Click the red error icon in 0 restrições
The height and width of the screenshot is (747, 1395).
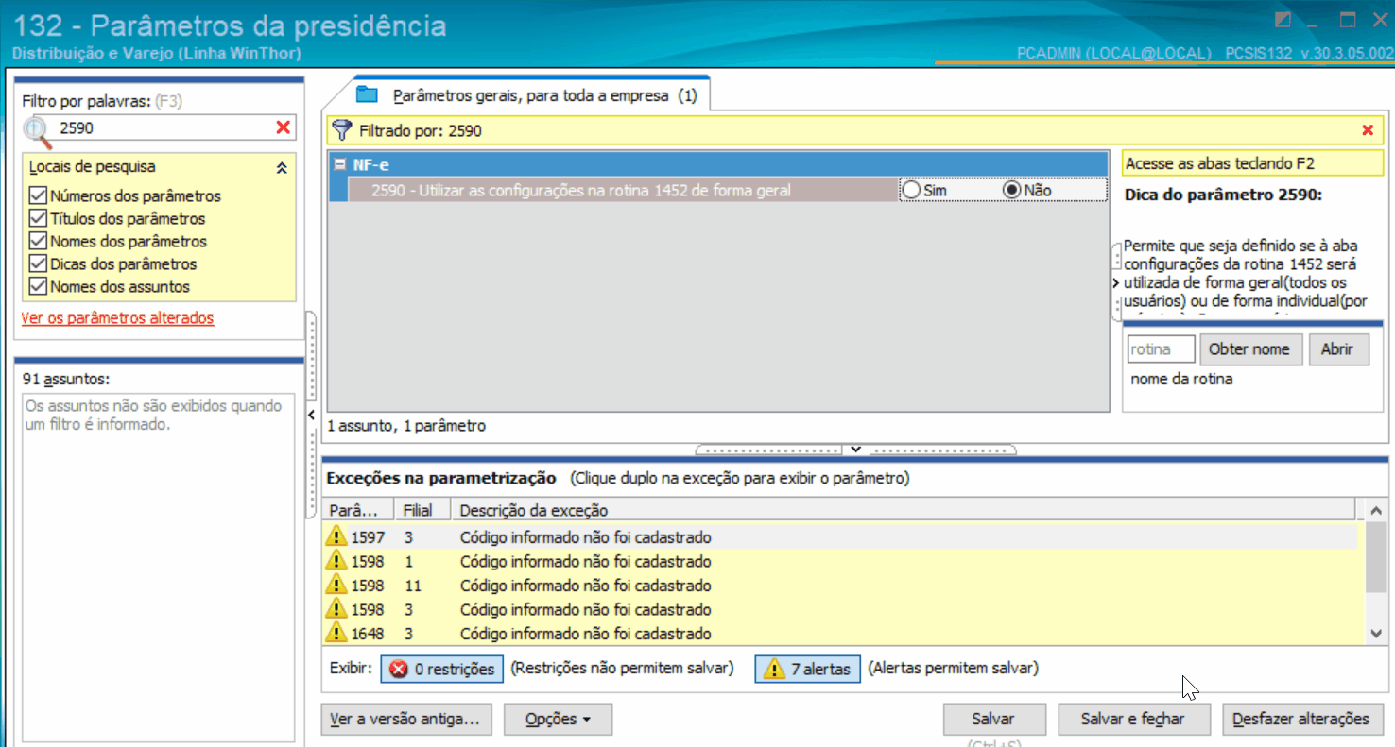pyautogui.click(x=399, y=669)
